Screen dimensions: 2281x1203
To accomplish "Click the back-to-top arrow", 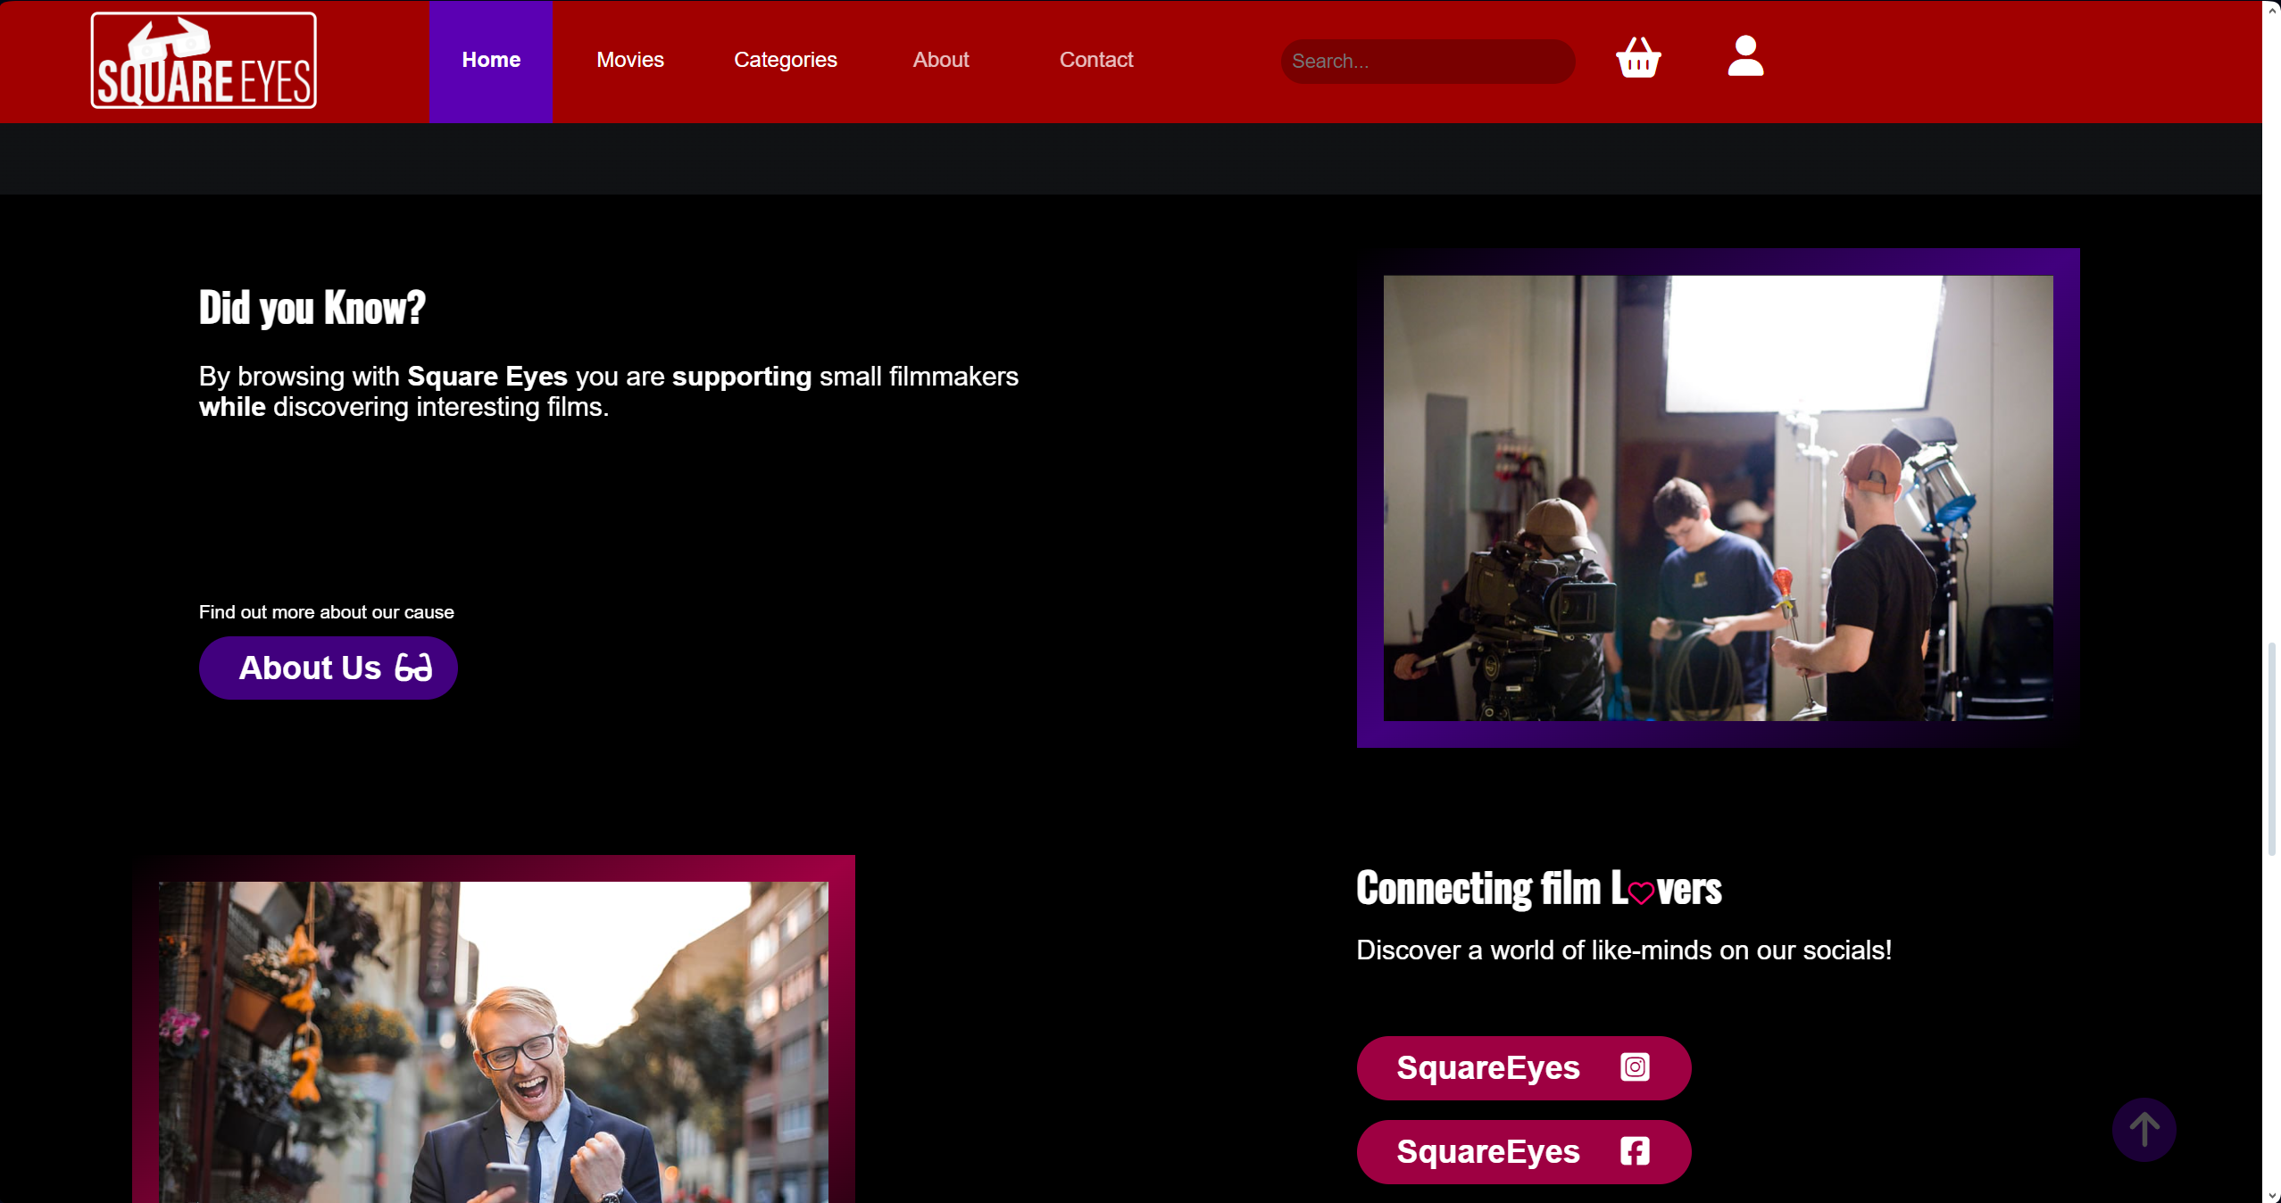I will click(2143, 1129).
